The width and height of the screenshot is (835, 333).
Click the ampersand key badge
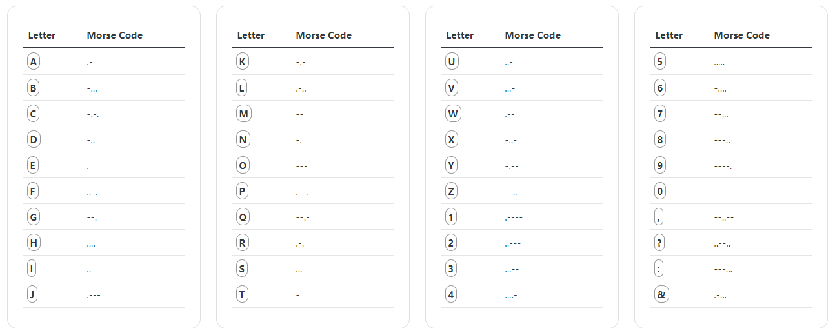coord(661,294)
